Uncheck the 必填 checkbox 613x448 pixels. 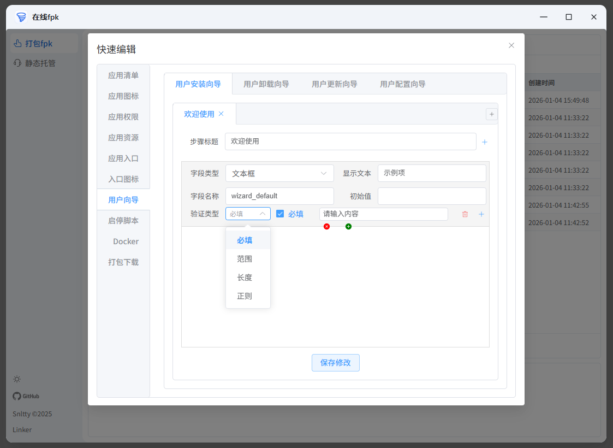[x=280, y=214]
